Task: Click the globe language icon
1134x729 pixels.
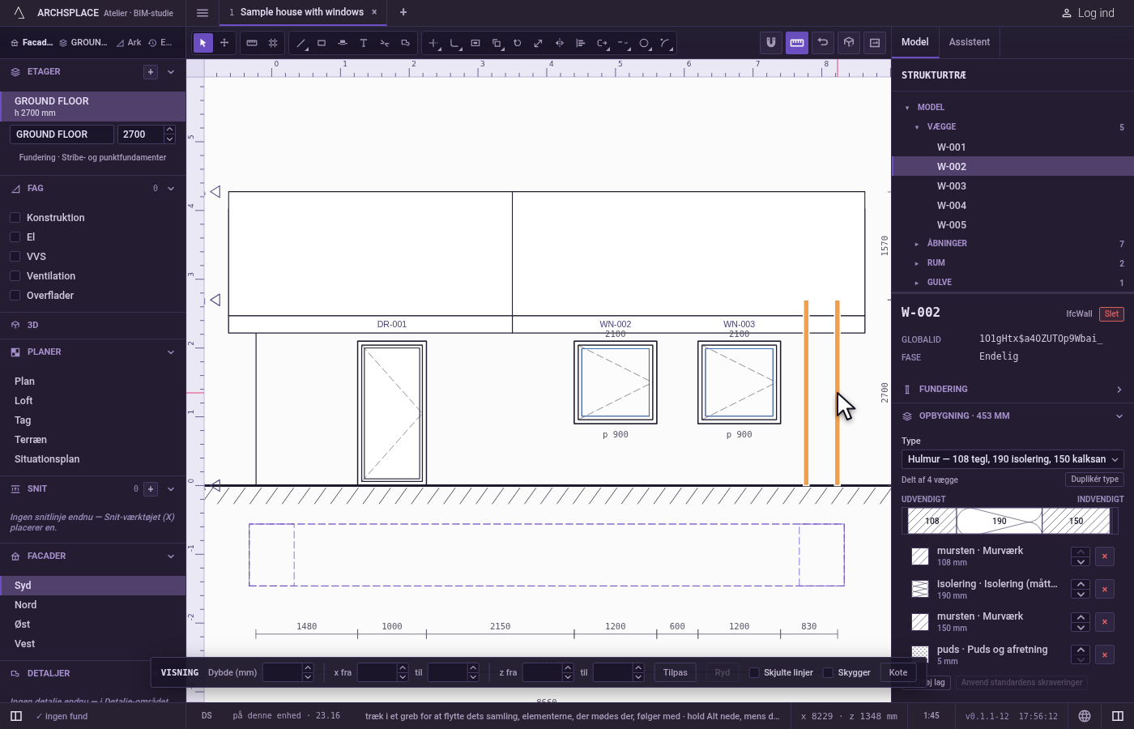Action: click(1085, 716)
